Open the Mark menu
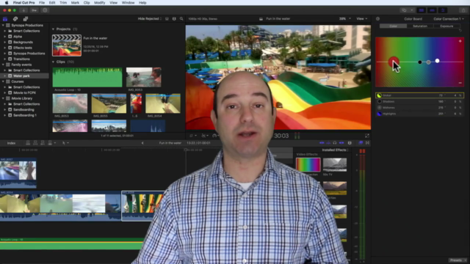 pos(75,3)
